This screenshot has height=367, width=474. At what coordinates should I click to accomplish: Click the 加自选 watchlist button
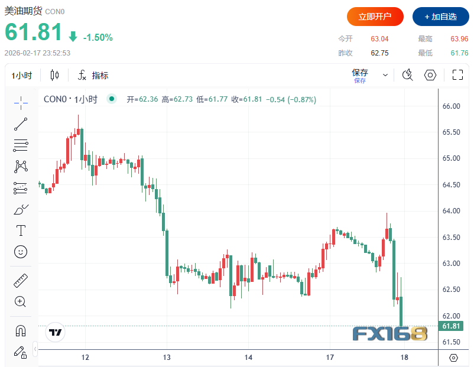coord(440,17)
